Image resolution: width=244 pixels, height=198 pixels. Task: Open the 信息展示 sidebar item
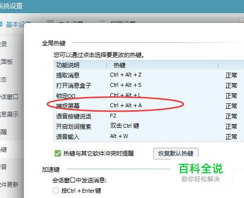pyautogui.click(x=9, y=114)
